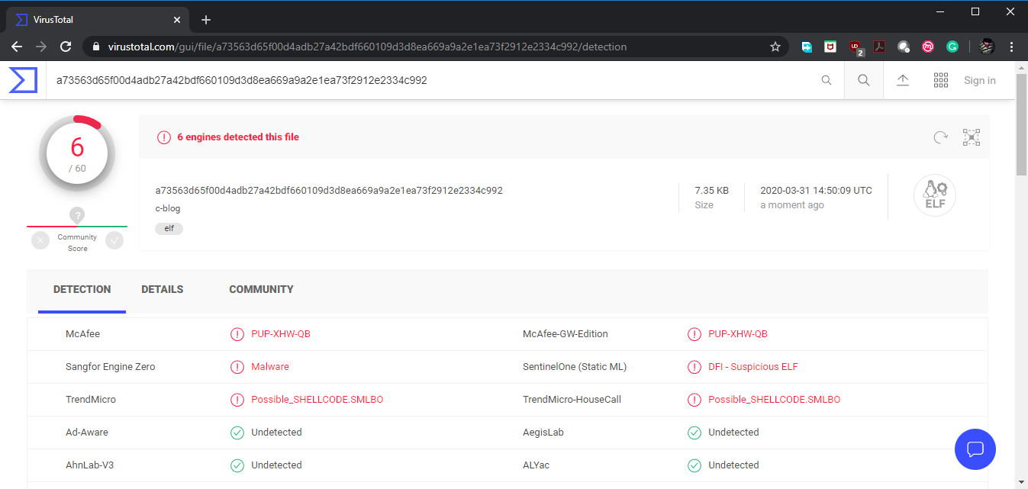
Task: Click the 7.35 KB size value
Action: (711, 190)
